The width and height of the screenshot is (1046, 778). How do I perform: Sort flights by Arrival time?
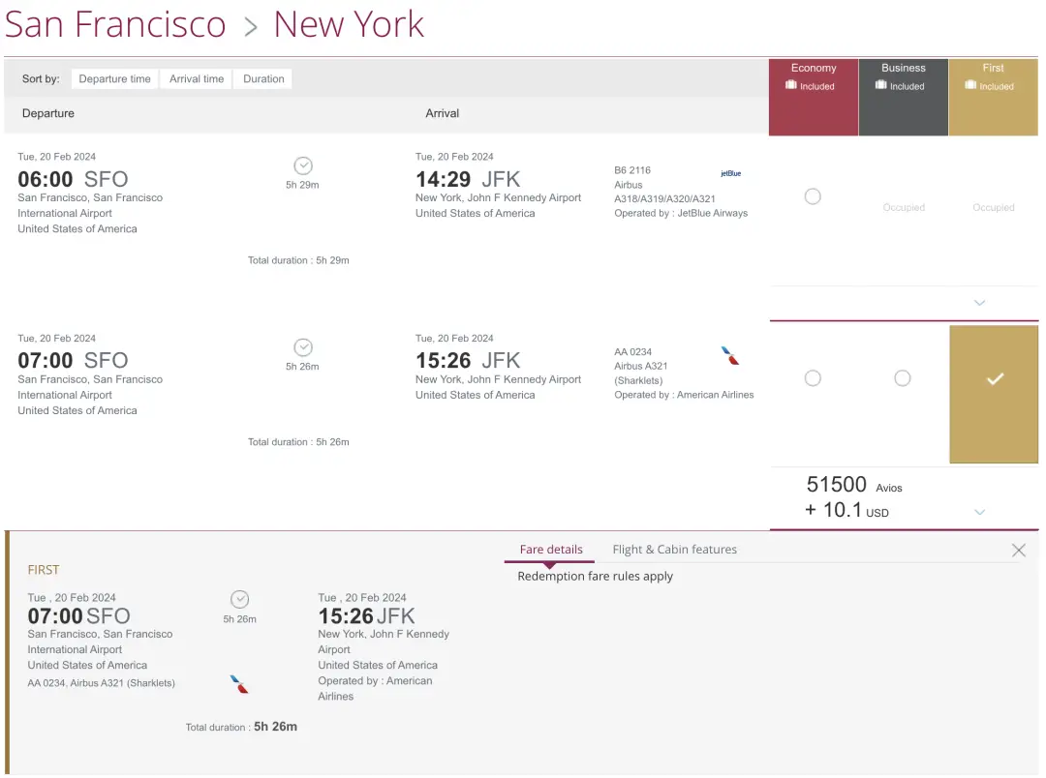pos(197,79)
